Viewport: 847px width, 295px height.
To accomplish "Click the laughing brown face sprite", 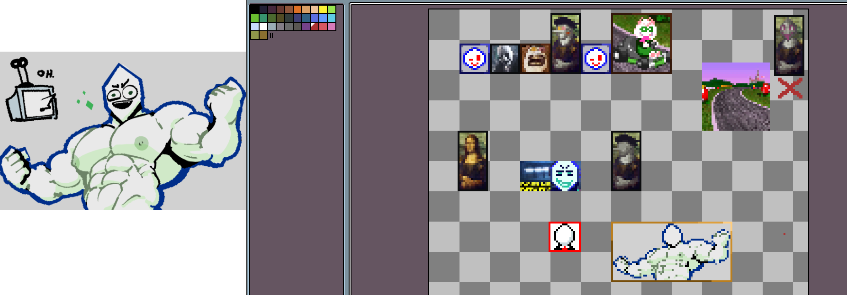I will coord(535,59).
